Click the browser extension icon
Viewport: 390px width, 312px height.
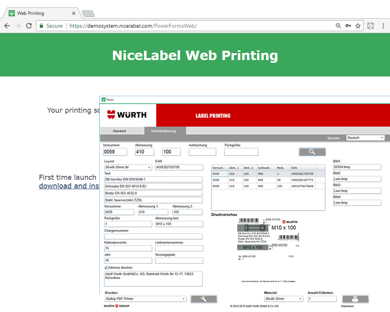[371, 26]
